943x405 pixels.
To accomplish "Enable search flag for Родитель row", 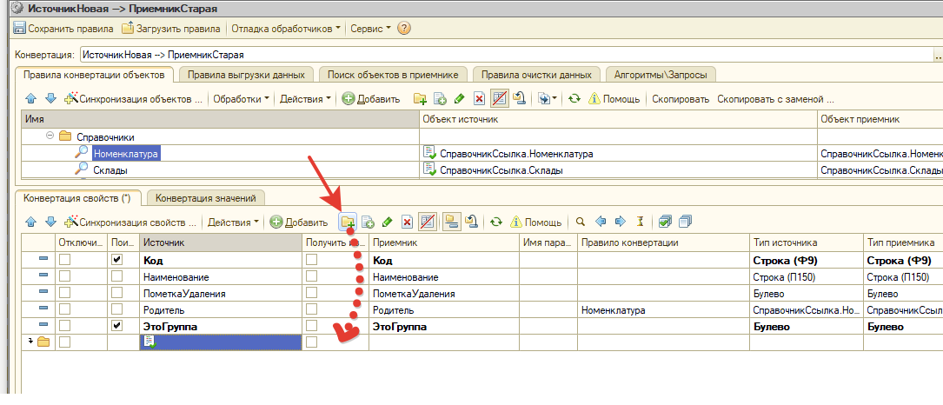I will [117, 310].
